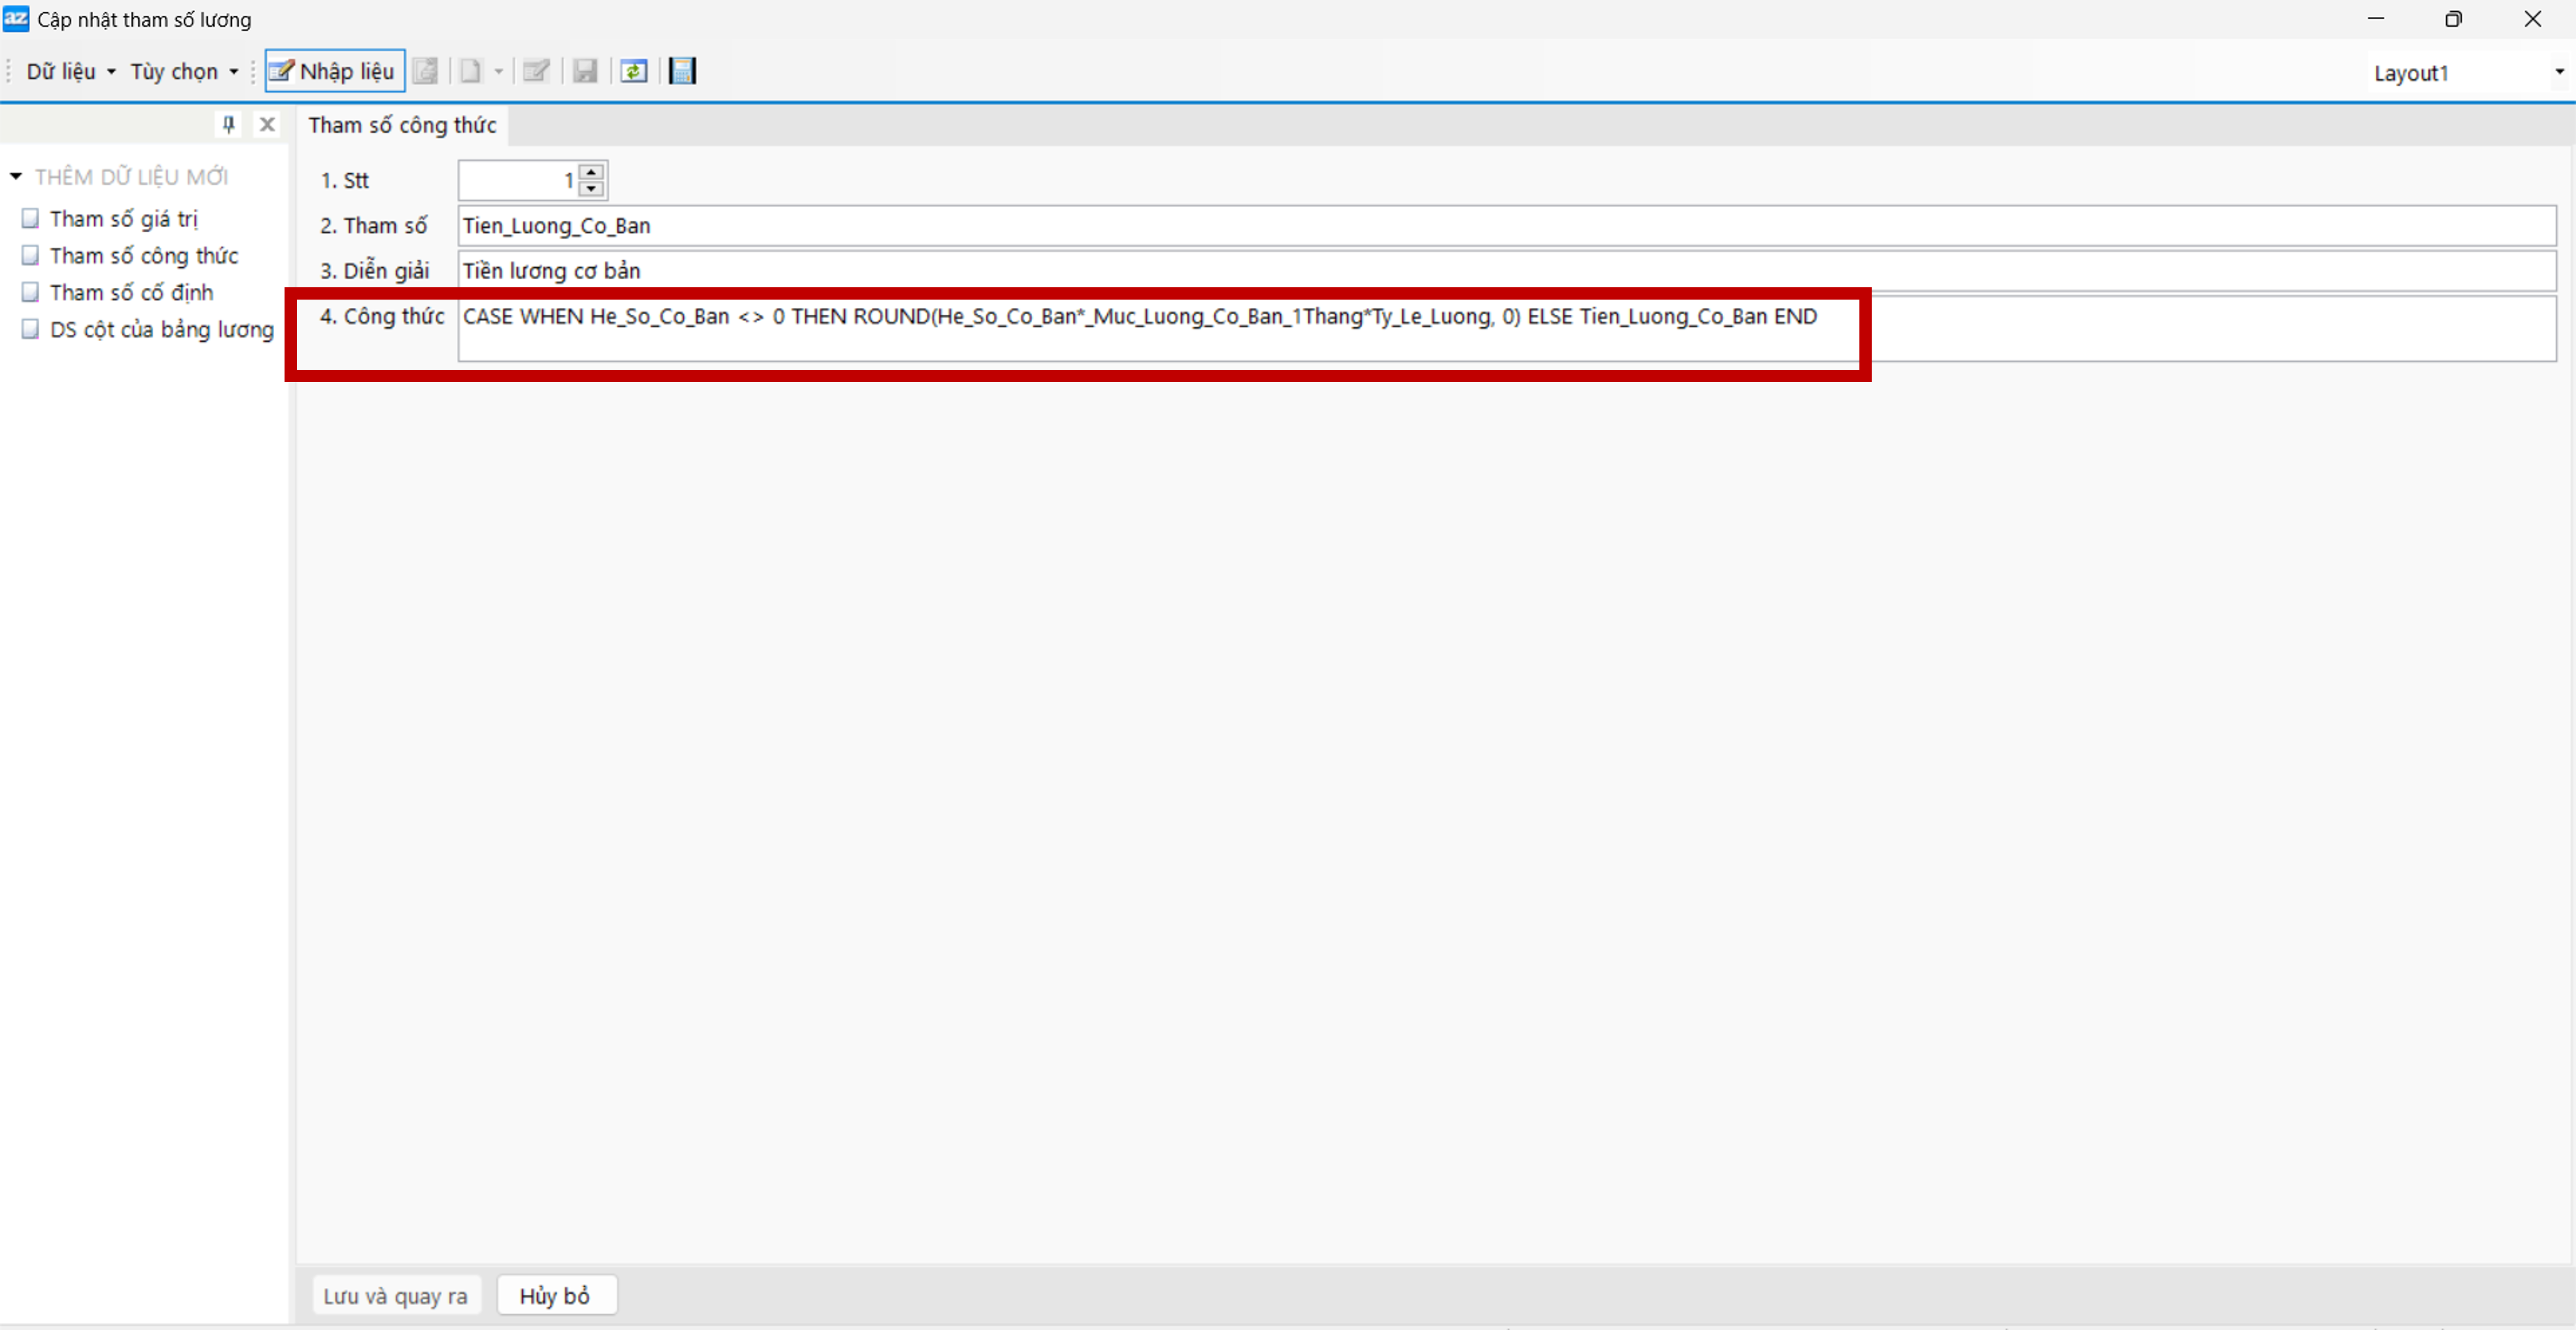Check DS cột của bảng lương box
This screenshot has height=1330, width=2576.
pos(31,329)
